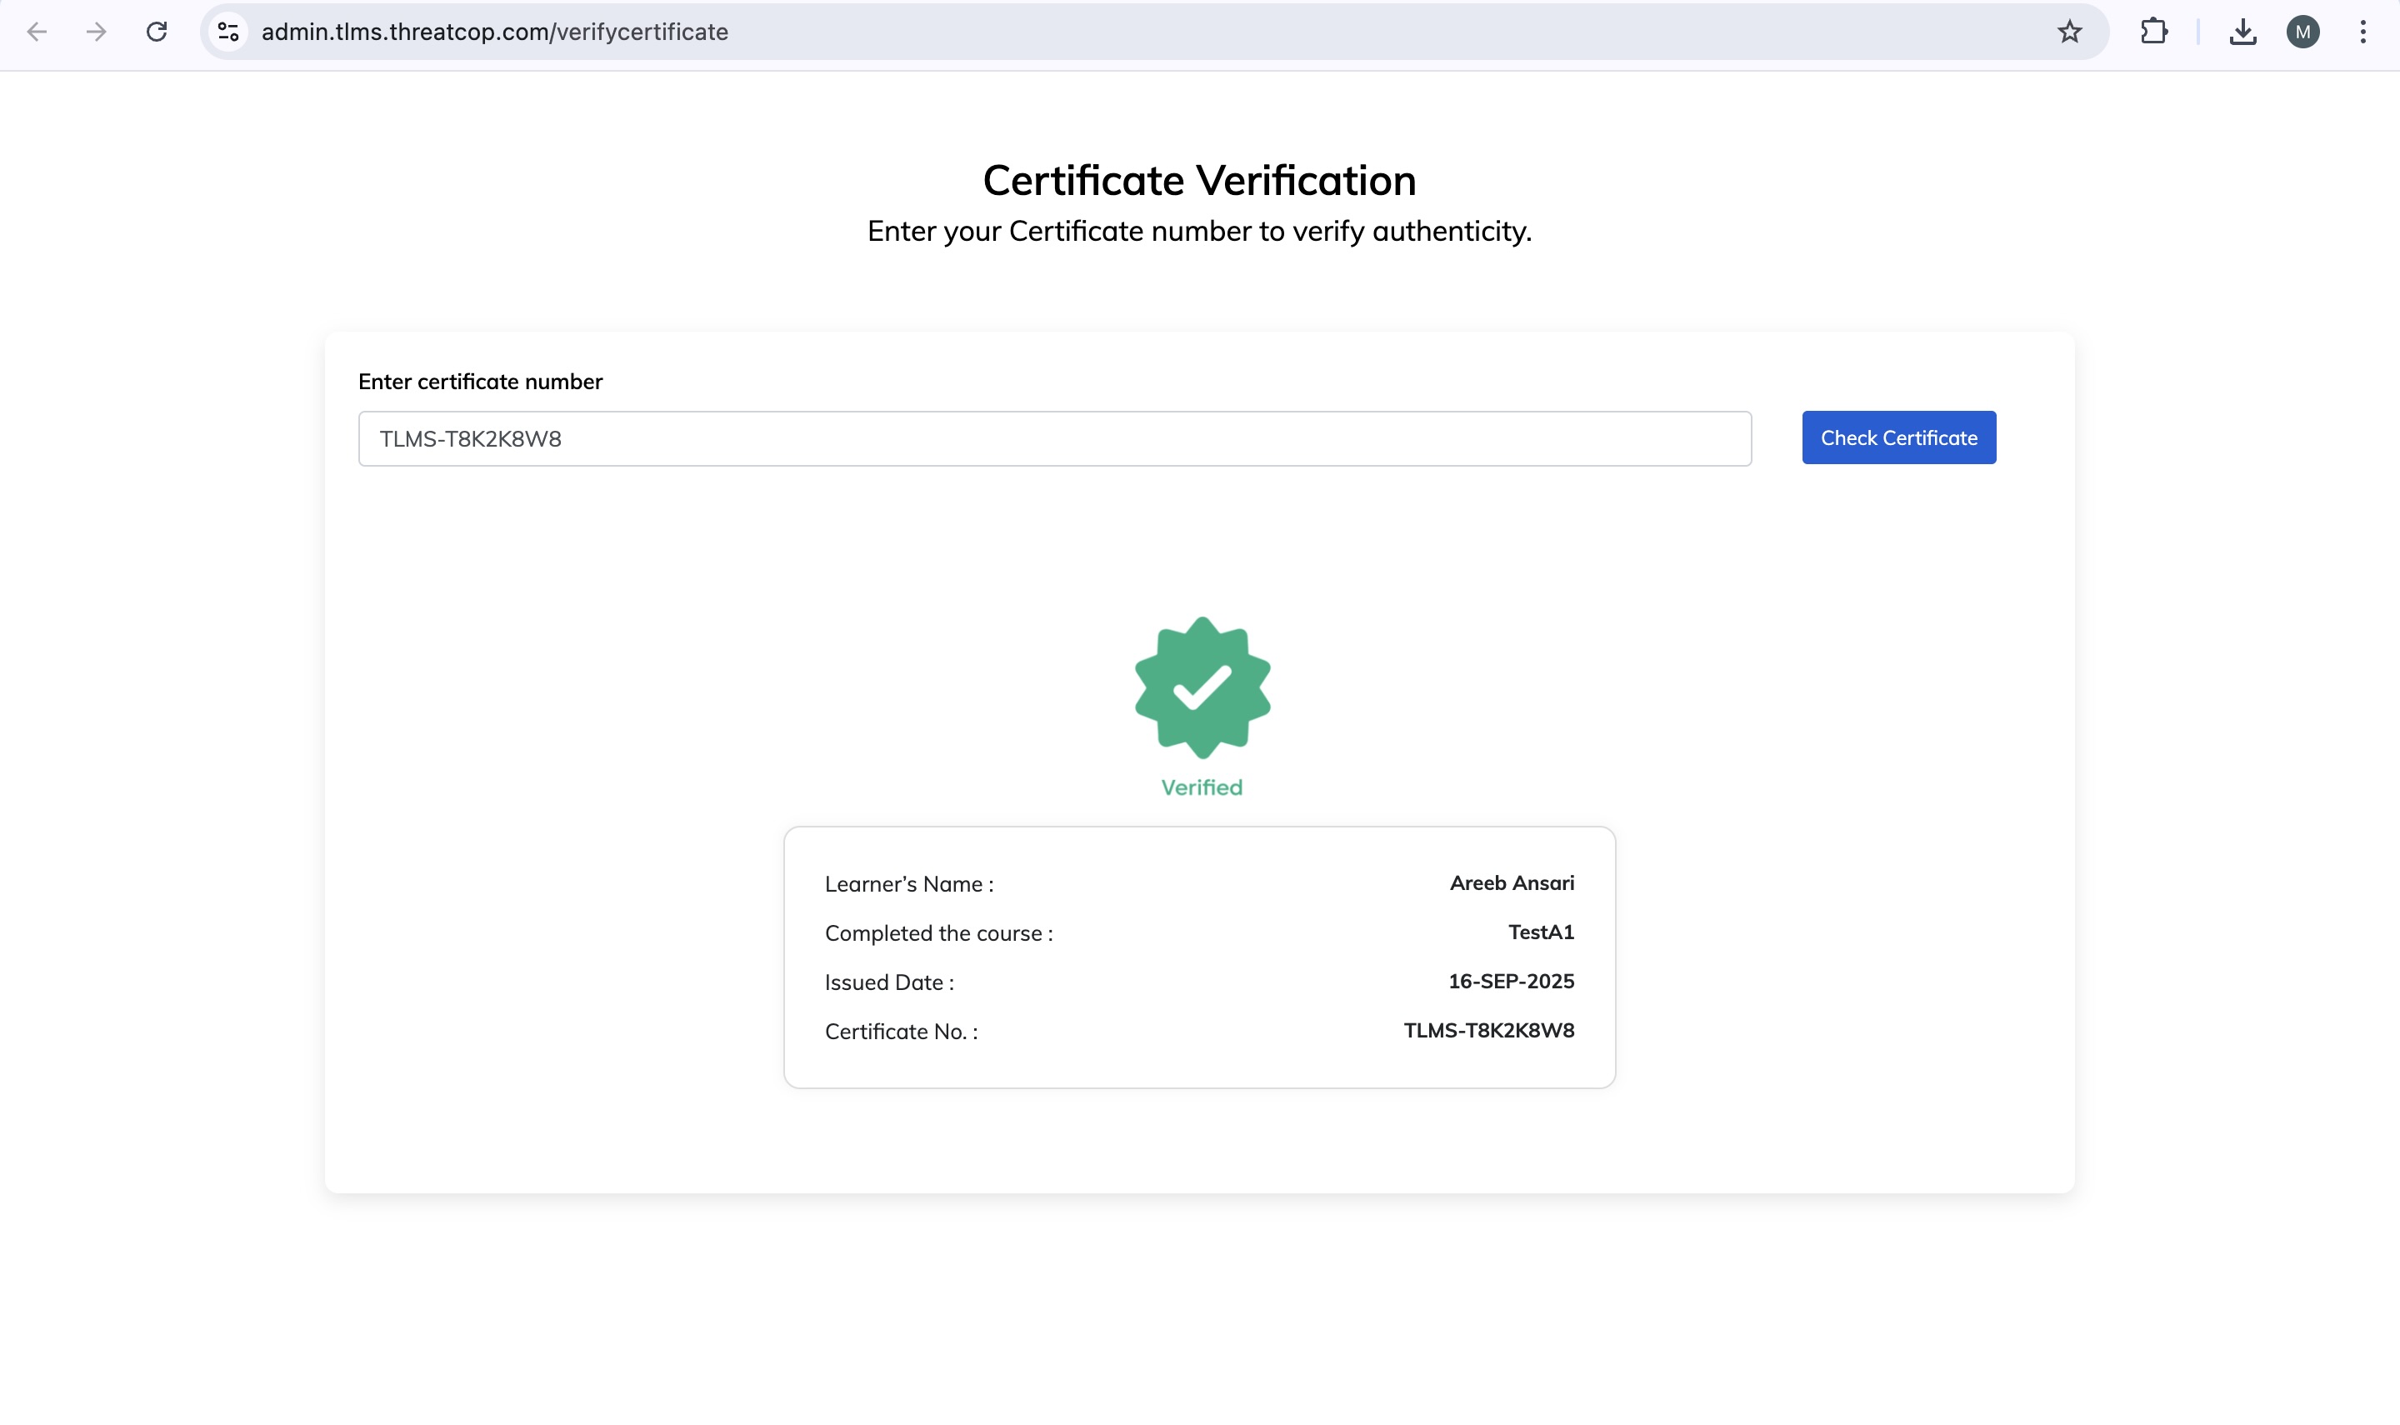Open the profile avatar M
Screen dimensions: 2400x1425
[2302, 32]
